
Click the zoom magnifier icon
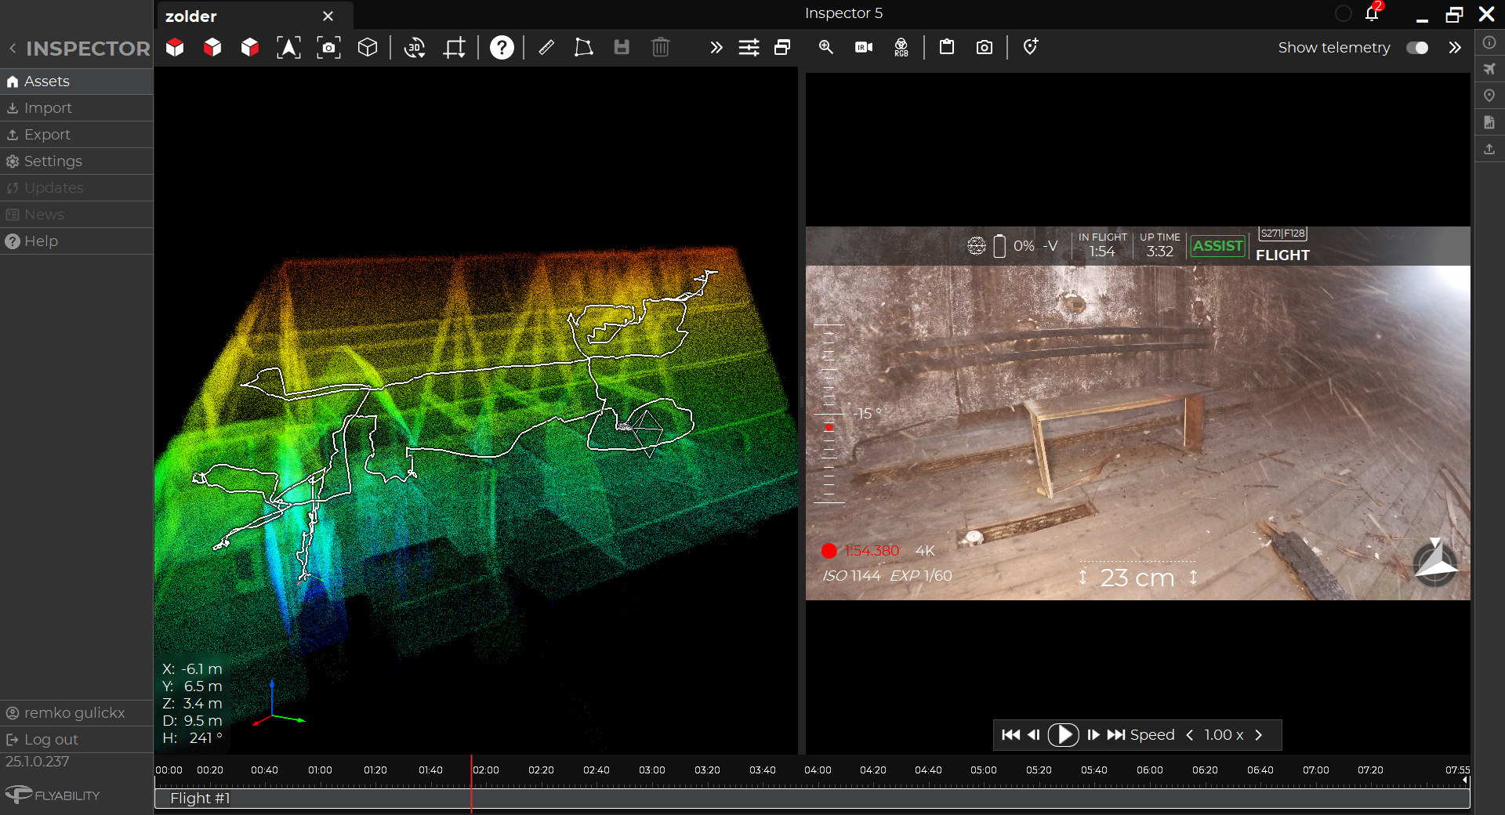point(825,48)
